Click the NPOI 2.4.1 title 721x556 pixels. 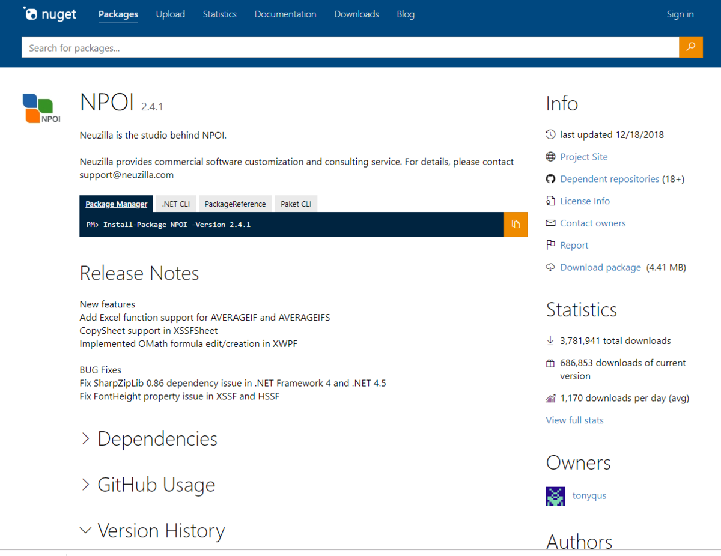(121, 103)
